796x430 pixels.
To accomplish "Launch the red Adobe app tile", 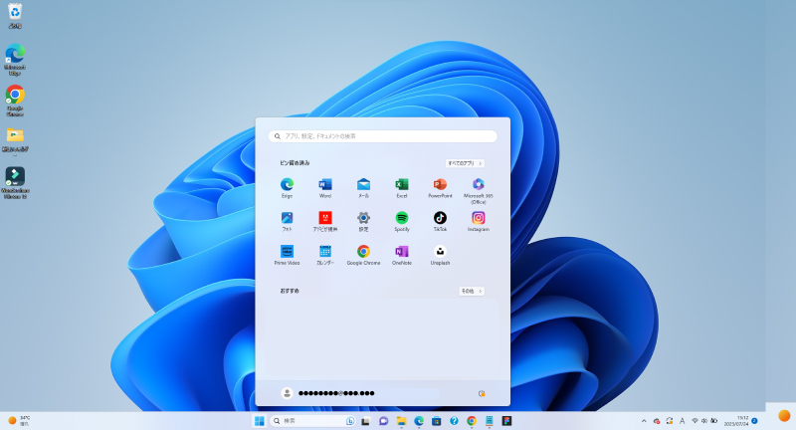I will pos(325,222).
